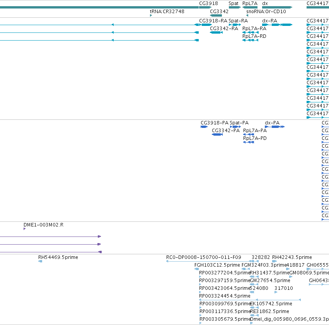Click the RP003305679.5prime EST label
This screenshot has width=329, height=325.
225,319
